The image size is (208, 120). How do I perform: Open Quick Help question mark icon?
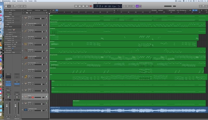[12, 6]
